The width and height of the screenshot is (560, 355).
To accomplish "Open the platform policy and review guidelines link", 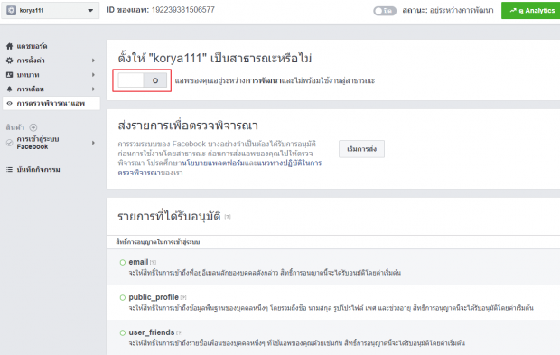I will click(219, 167).
